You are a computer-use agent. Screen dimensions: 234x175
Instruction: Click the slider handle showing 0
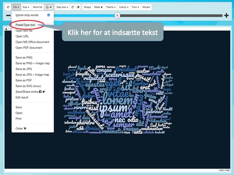point(117,16)
